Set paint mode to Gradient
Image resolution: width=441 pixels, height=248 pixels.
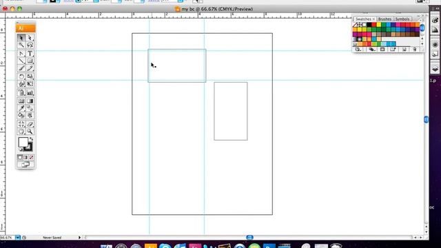click(x=25, y=158)
